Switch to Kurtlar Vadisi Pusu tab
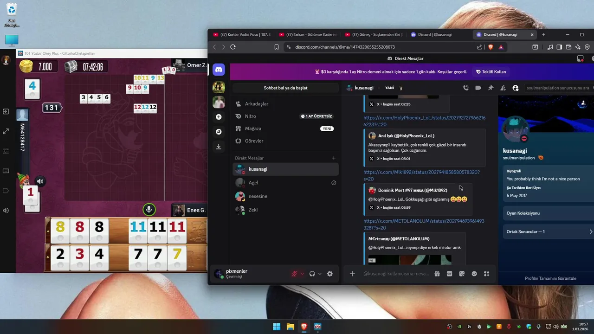The width and height of the screenshot is (594, 334). tap(241, 34)
